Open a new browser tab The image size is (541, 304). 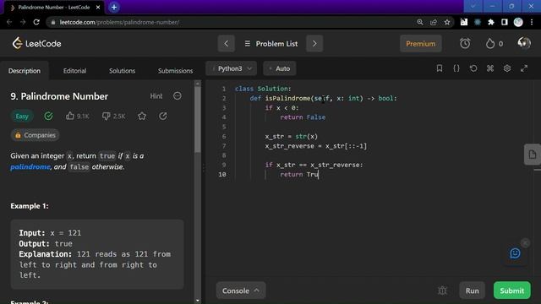114,8
